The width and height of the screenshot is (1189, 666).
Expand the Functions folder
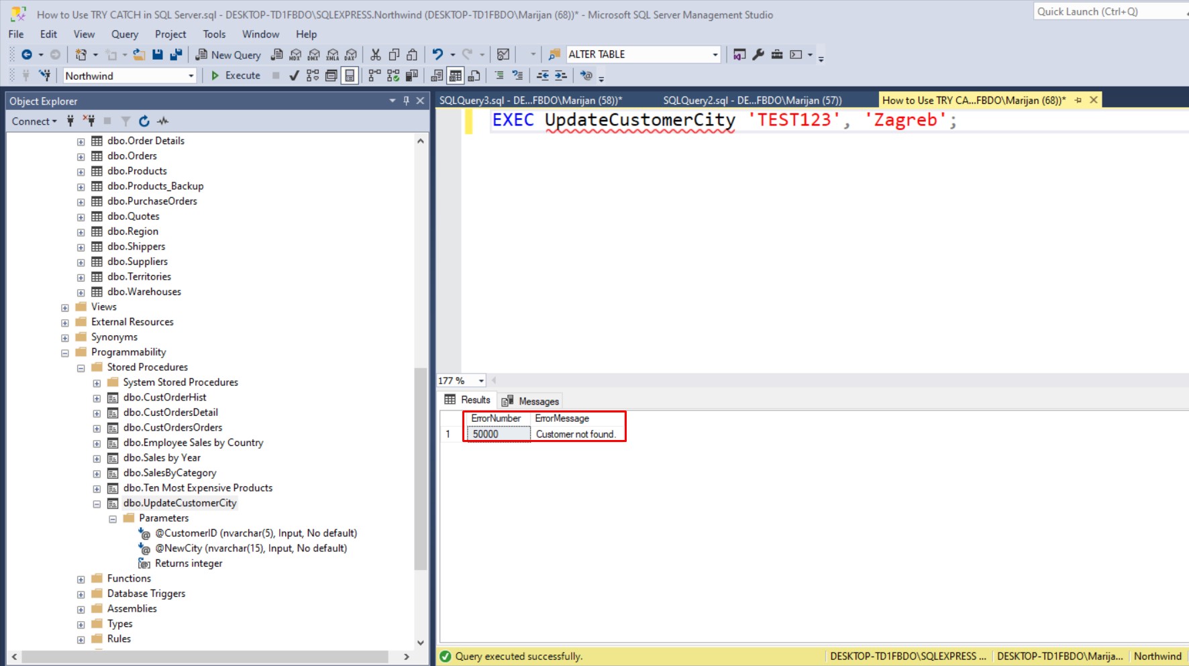coord(81,579)
